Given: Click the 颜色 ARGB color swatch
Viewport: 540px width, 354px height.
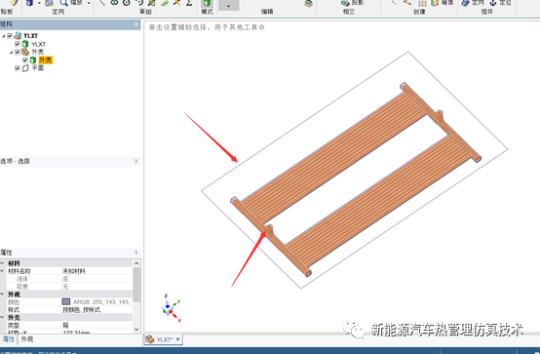Looking at the screenshot, I should [66, 301].
